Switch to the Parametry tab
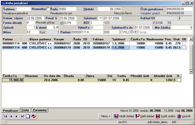 click(40, 110)
